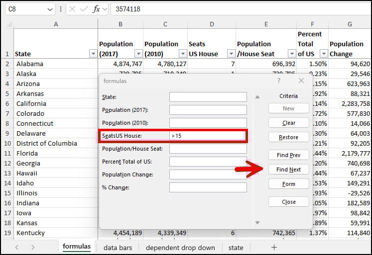Select the formulas sheet tab
This screenshot has height=255, width=372.
coord(77,247)
